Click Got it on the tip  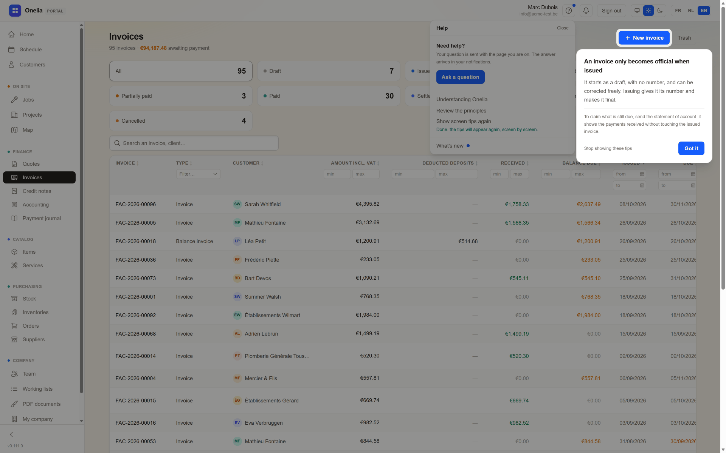[x=691, y=148]
